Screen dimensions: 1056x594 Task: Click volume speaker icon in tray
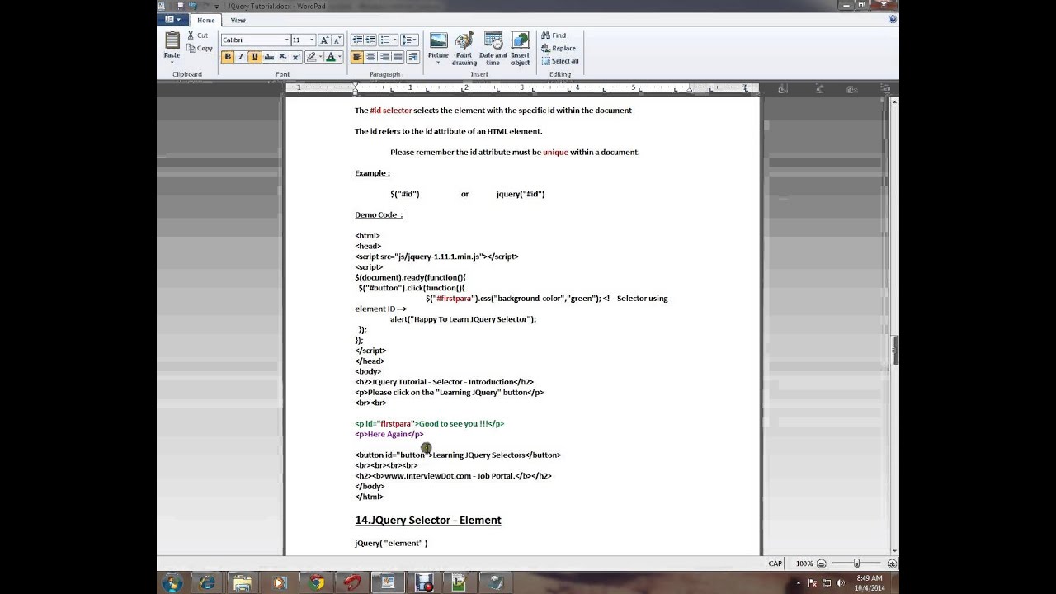840,582
